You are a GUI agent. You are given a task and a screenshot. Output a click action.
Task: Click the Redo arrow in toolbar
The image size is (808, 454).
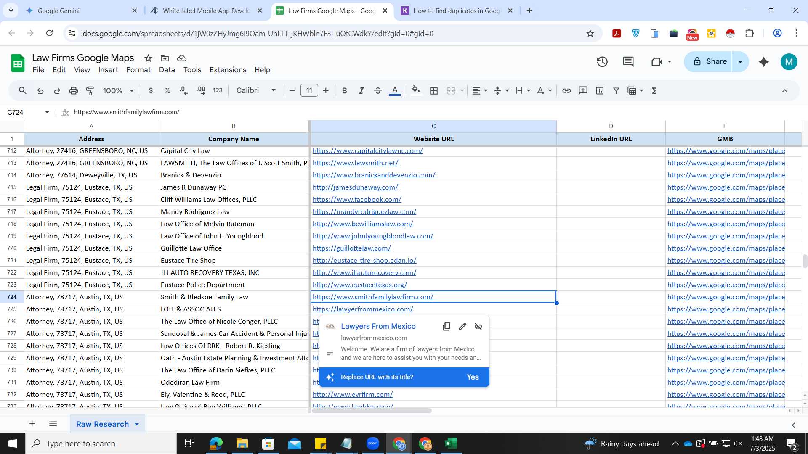pyautogui.click(x=57, y=90)
